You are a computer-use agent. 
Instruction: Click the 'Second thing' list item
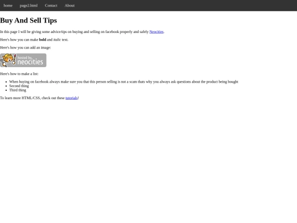click(19, 86)
